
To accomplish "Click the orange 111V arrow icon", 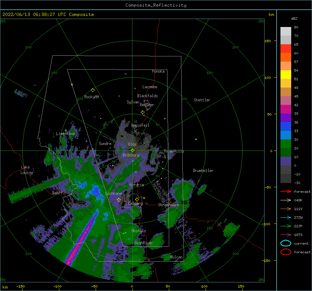I will pos(286,209).
